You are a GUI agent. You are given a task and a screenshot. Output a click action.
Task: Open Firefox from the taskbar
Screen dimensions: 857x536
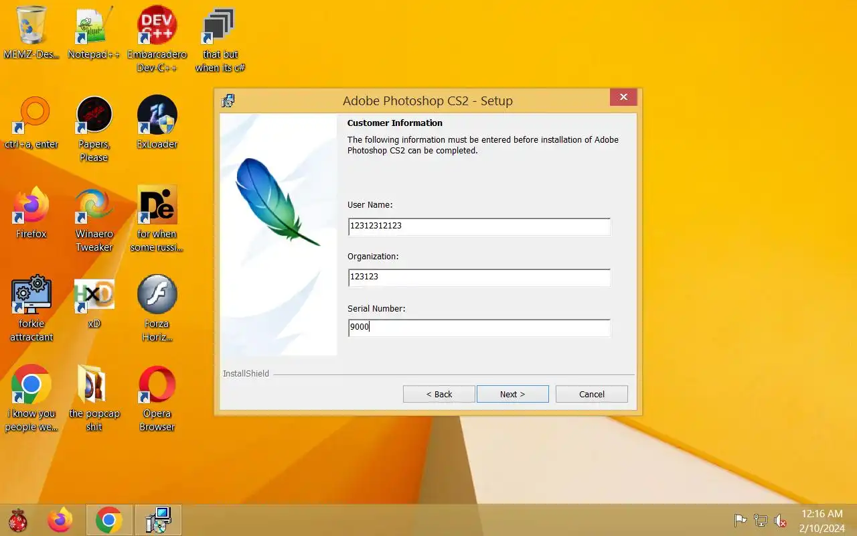60,520
